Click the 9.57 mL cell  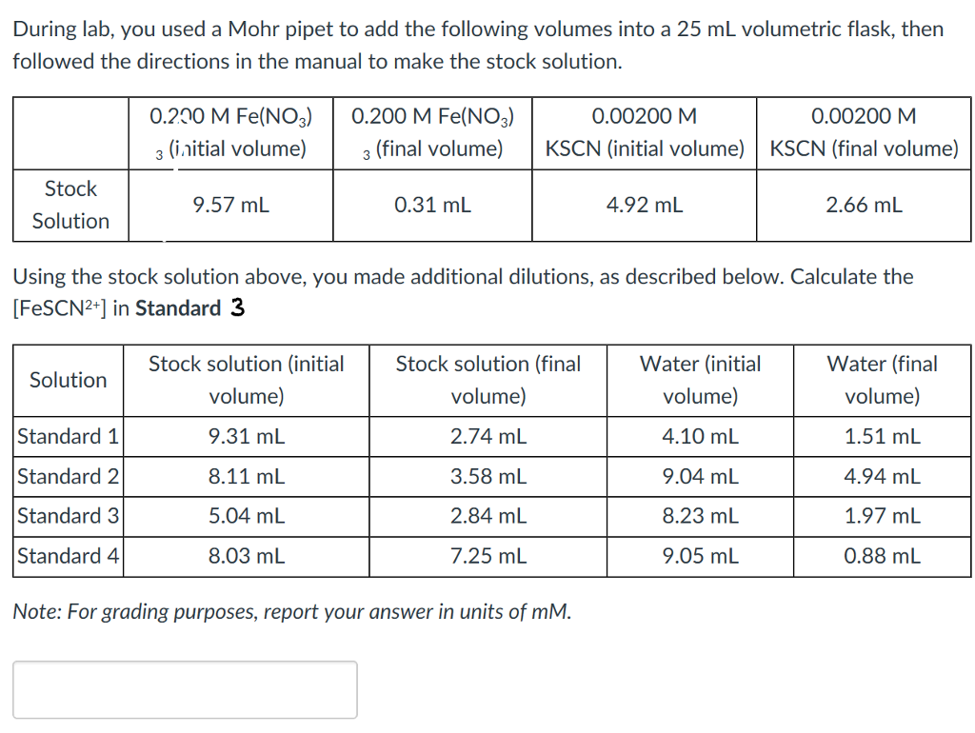230,205
